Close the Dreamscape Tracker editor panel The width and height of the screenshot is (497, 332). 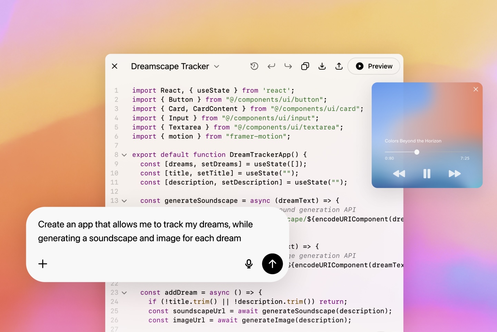pos(115,66)
